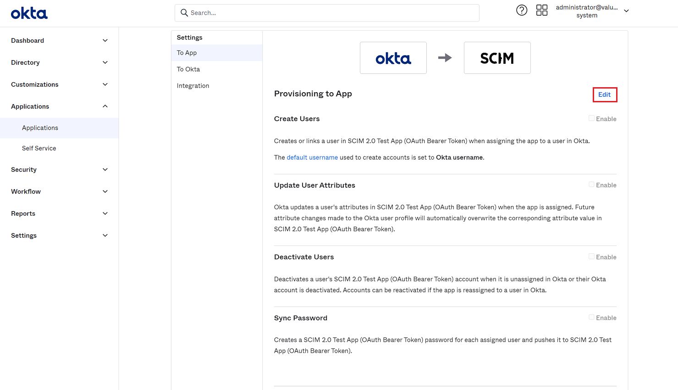678x390 pixels.
Task: Focus the Search input field
Action: pos(327,13)
